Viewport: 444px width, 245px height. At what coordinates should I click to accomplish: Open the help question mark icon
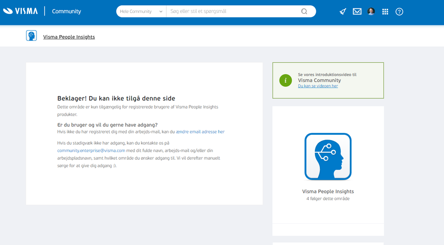coord(399,12)
